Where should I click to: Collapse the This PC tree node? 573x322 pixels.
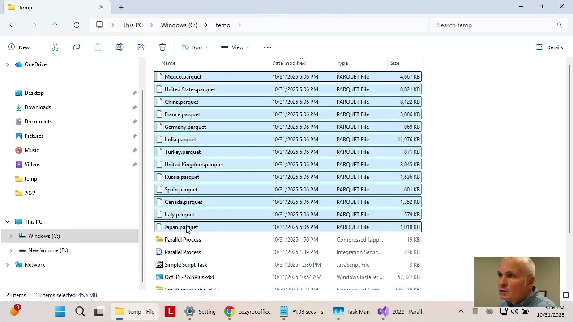(x=7, y=222)
